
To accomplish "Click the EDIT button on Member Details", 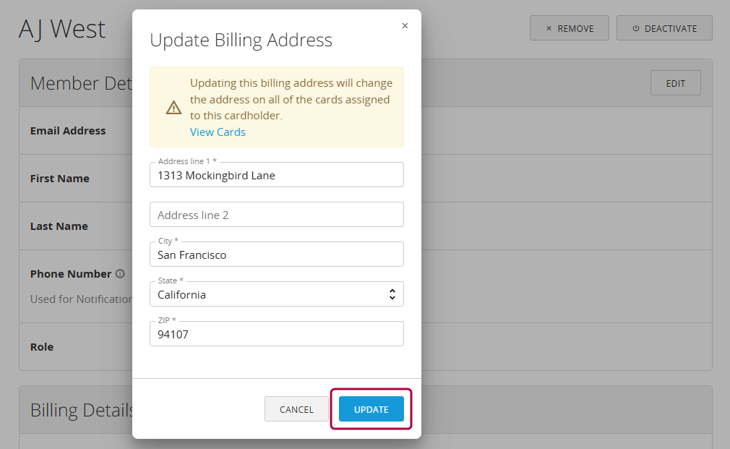I will 675,82.
